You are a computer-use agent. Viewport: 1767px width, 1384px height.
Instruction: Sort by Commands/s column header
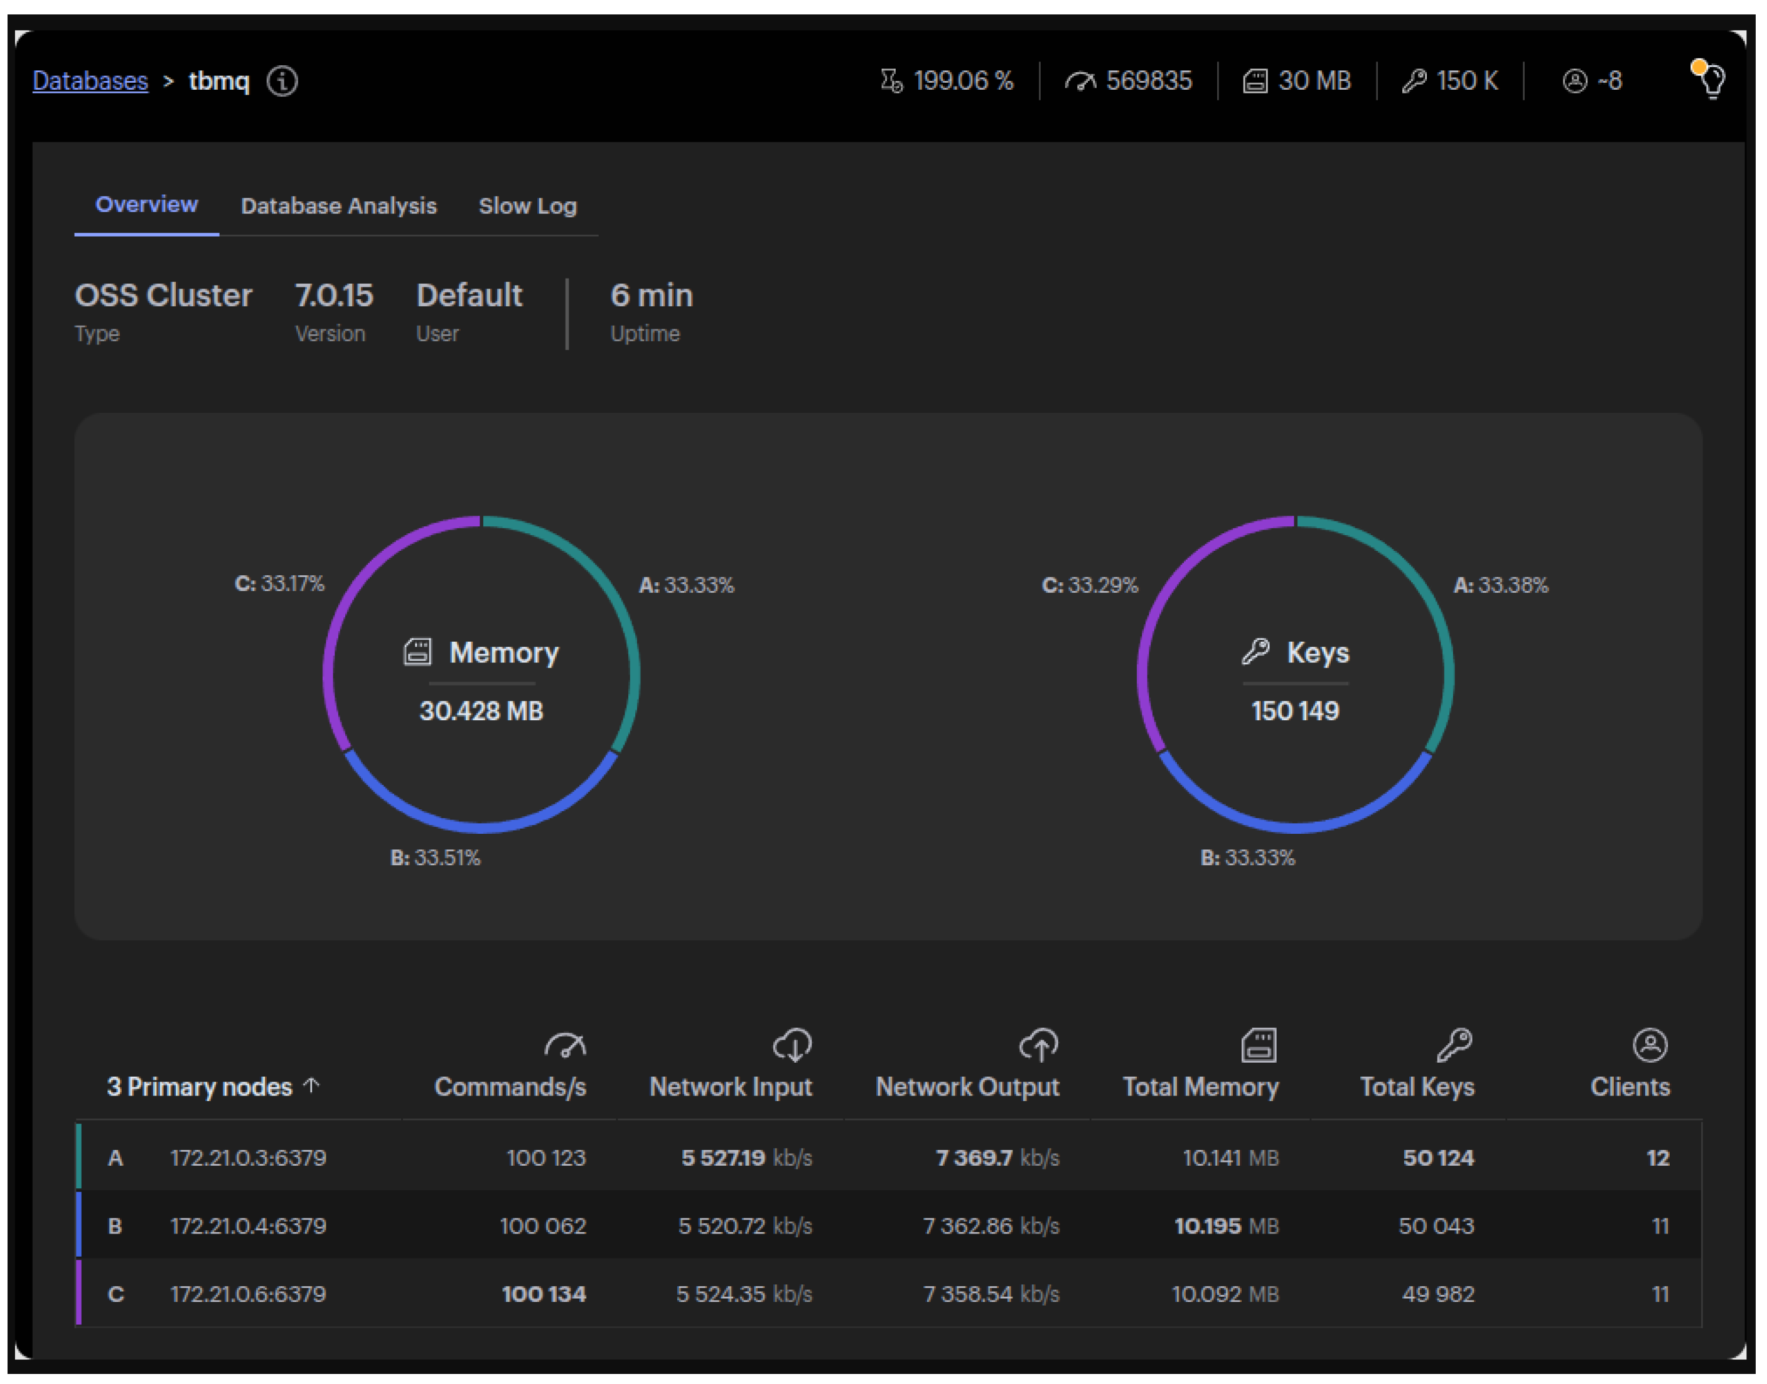[510, 1087]
